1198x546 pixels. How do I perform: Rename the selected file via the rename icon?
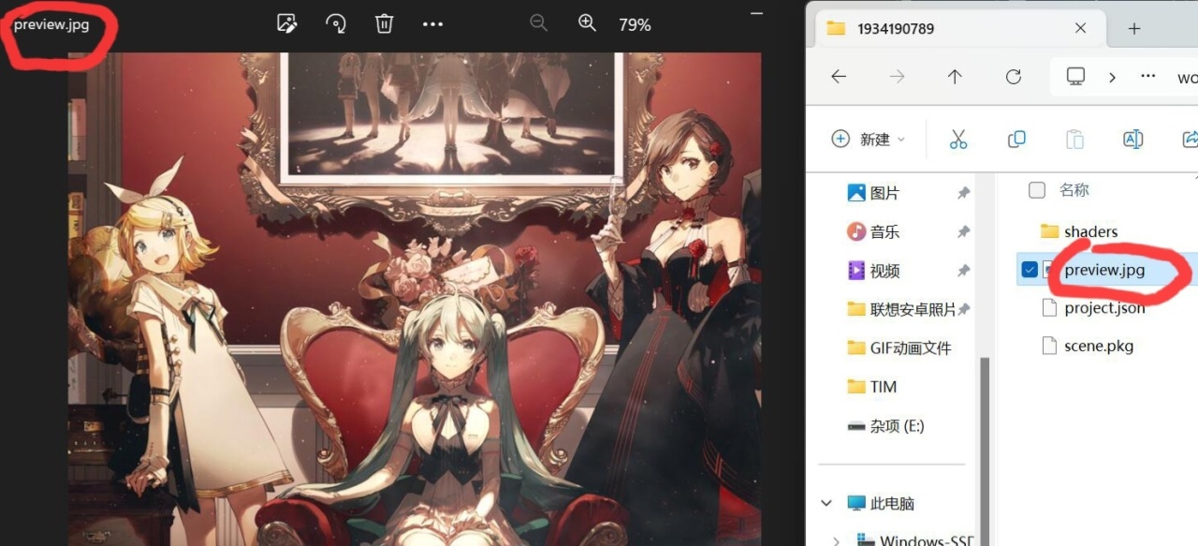tap(1132, 140)
